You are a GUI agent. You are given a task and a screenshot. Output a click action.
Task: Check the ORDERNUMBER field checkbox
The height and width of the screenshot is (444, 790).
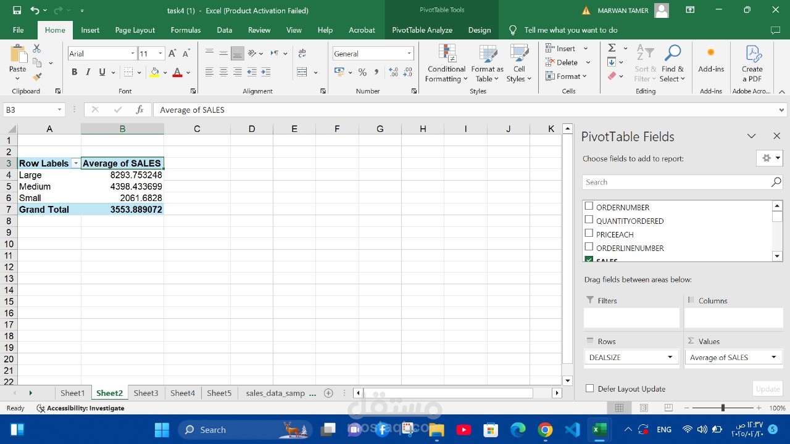(x=589, y=207)
